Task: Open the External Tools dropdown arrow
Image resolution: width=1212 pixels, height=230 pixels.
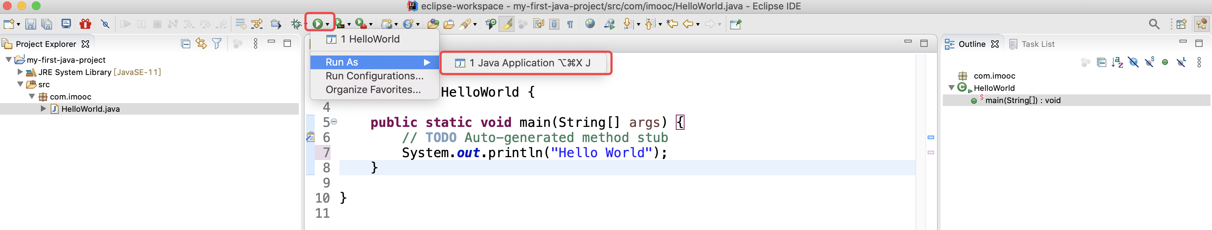Action: pyautogui.click(x=371, y=25)
